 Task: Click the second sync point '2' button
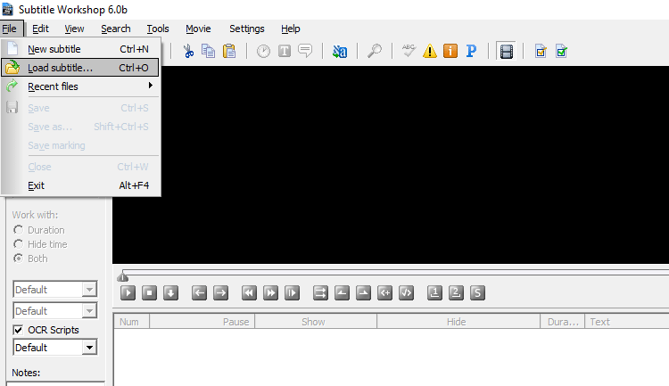[456, 293]
